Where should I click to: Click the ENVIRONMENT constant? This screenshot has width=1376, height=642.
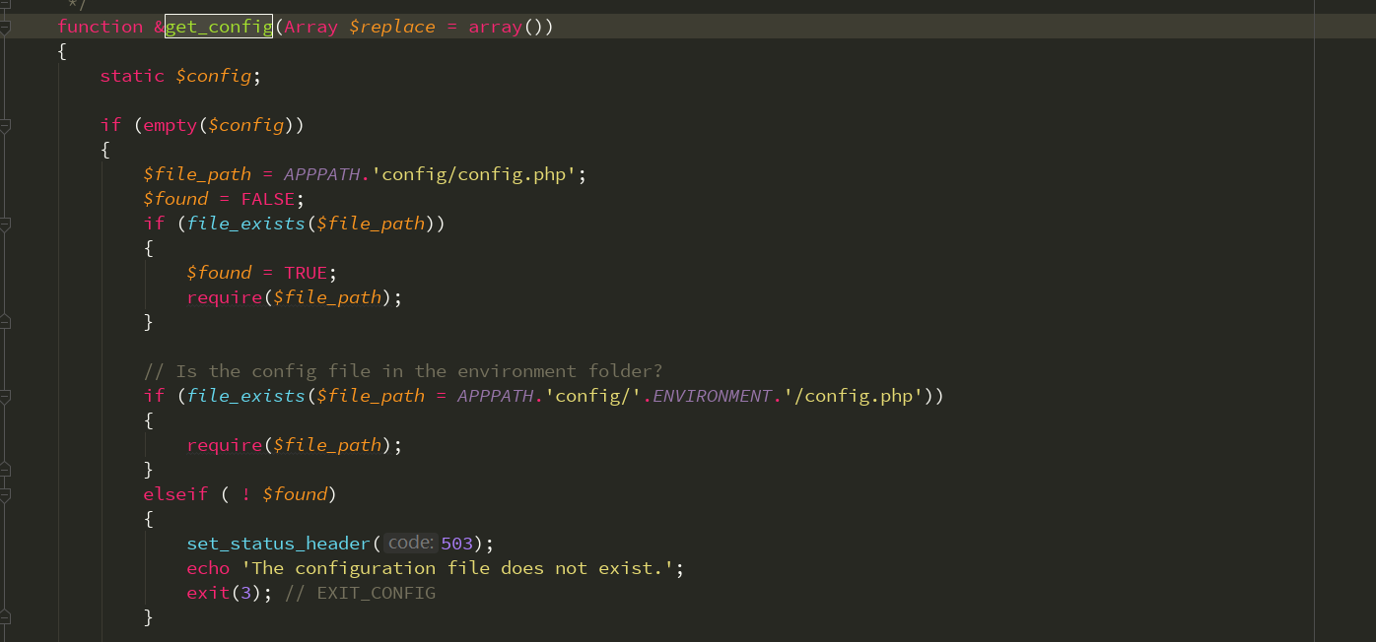(x=712, y=396)
